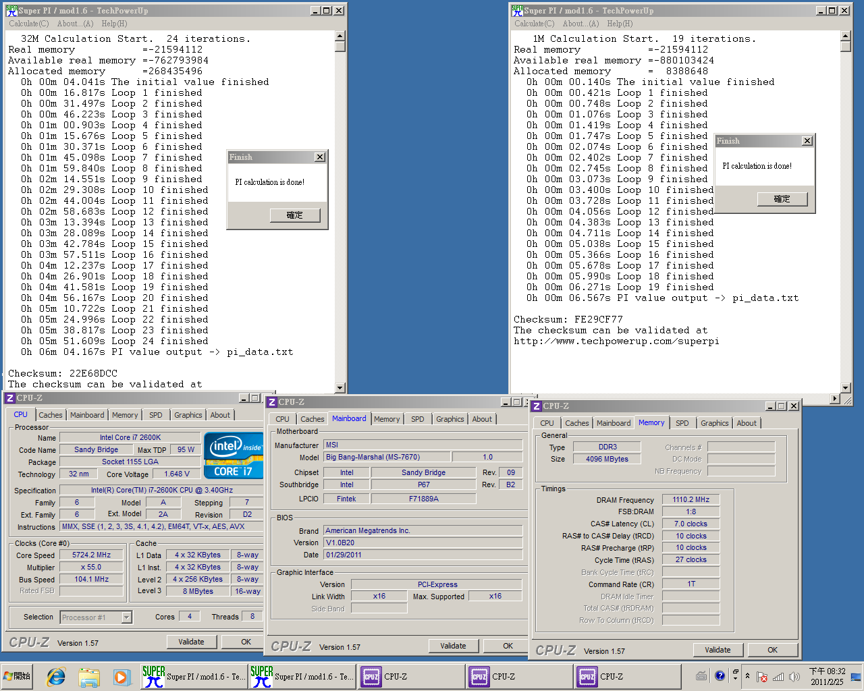The image size is (864, 691).
Task: Click the taskbar clock showing 08:32
Action: tap(827, 676)
